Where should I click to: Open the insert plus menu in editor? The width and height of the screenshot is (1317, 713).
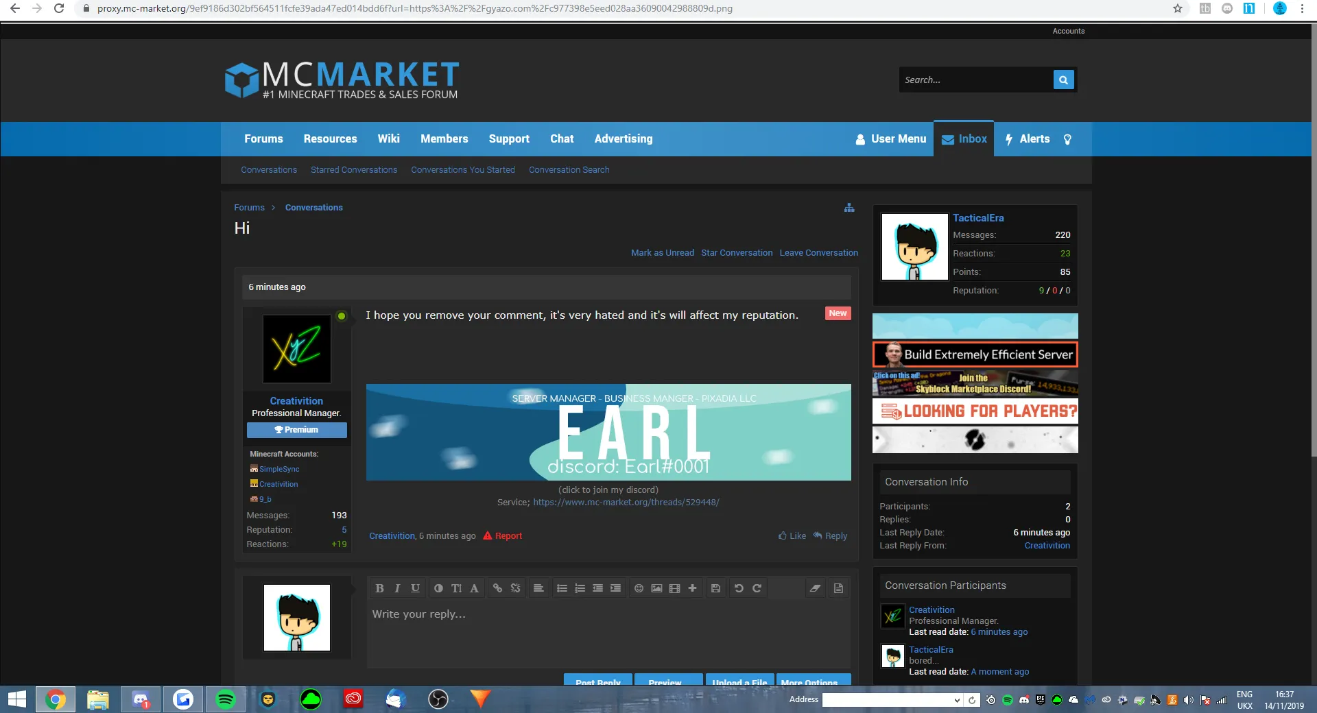tap(692, 588)
